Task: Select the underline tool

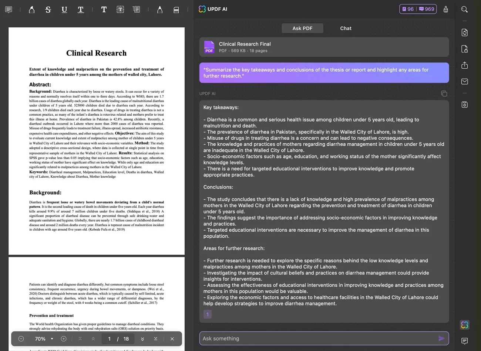Action: [64, 9]
